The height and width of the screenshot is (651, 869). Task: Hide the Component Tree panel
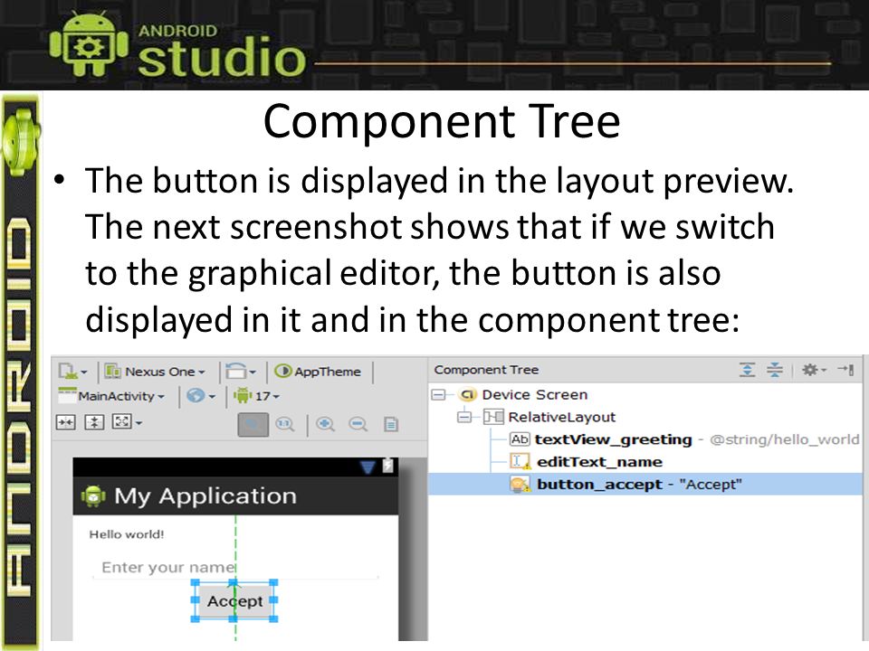pyautogui.click(x=845, y=369)
